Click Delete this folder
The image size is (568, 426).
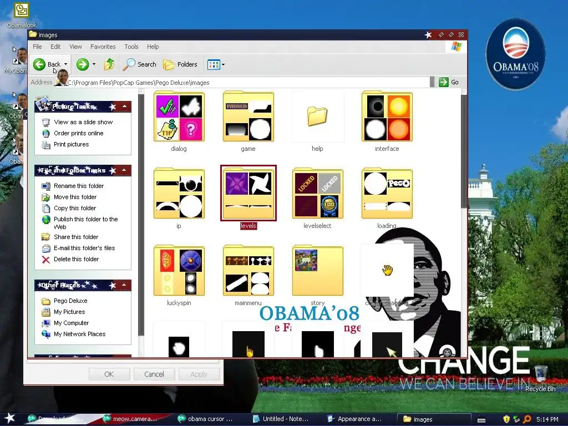click(x=76, y=260)
